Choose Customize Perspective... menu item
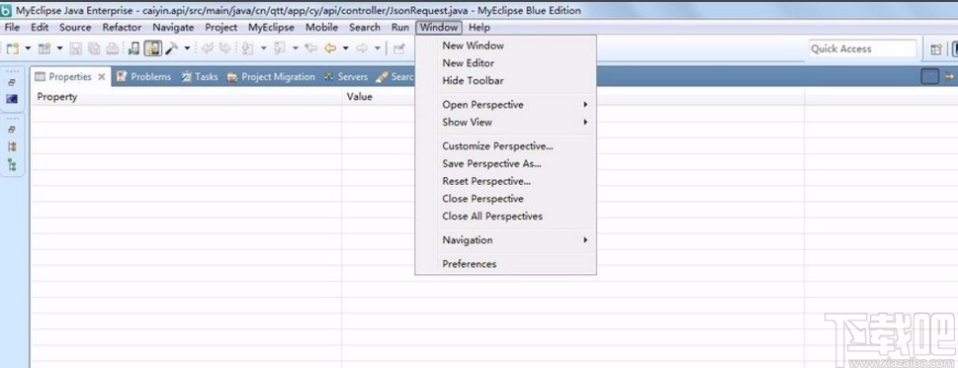This screenshot has height=368, width=958. point(505,146)
